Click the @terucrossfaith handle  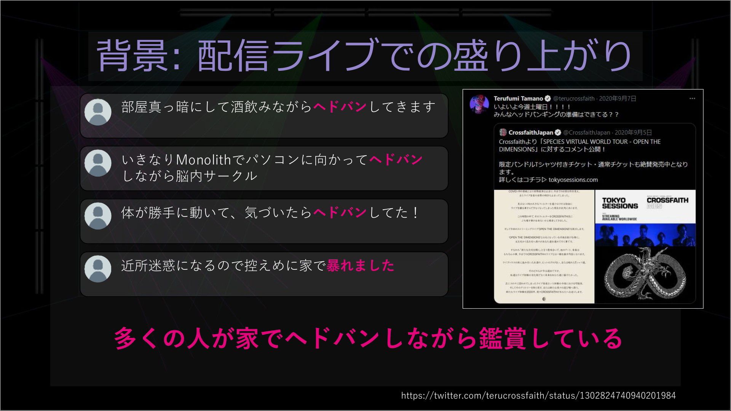coord(573,99)
